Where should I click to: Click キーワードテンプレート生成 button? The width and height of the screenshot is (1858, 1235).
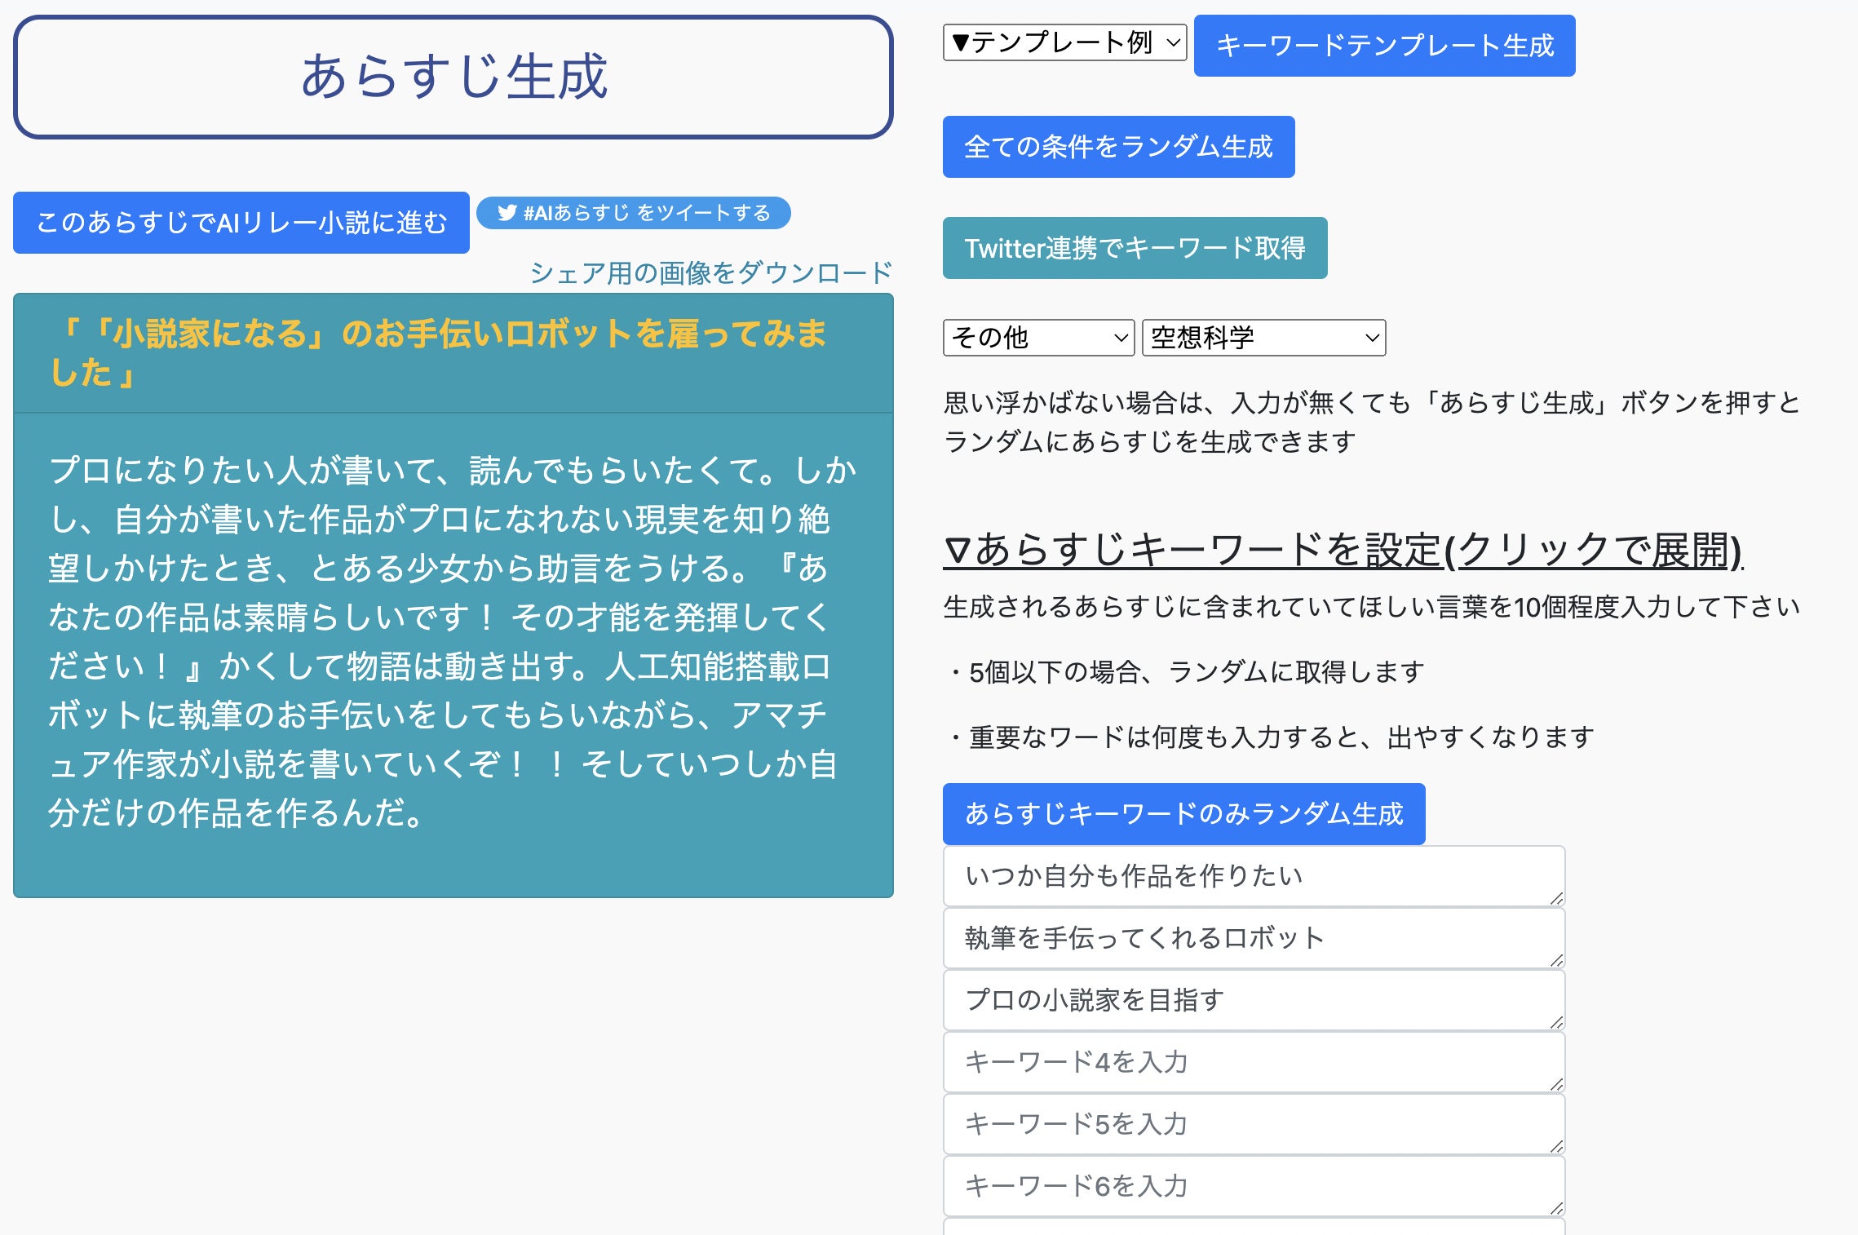click(x=1384, y=46)
